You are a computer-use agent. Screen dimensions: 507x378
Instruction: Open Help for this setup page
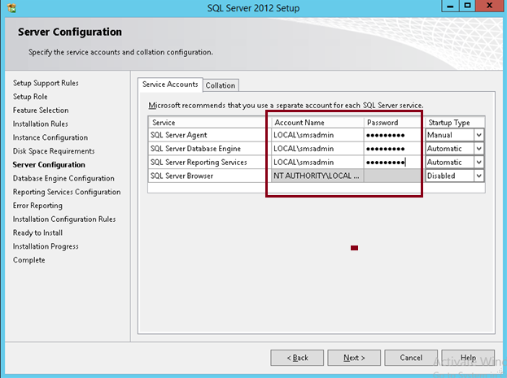click(468, 358)
